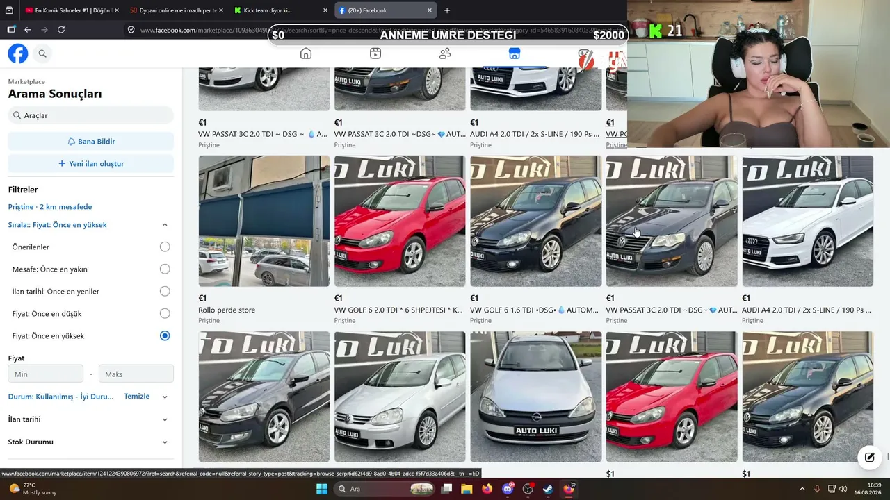Open the Priştine · 2 km mesafede location link
Screen dimensions: 890x500
pyautogui.click(x=50, y=206)
